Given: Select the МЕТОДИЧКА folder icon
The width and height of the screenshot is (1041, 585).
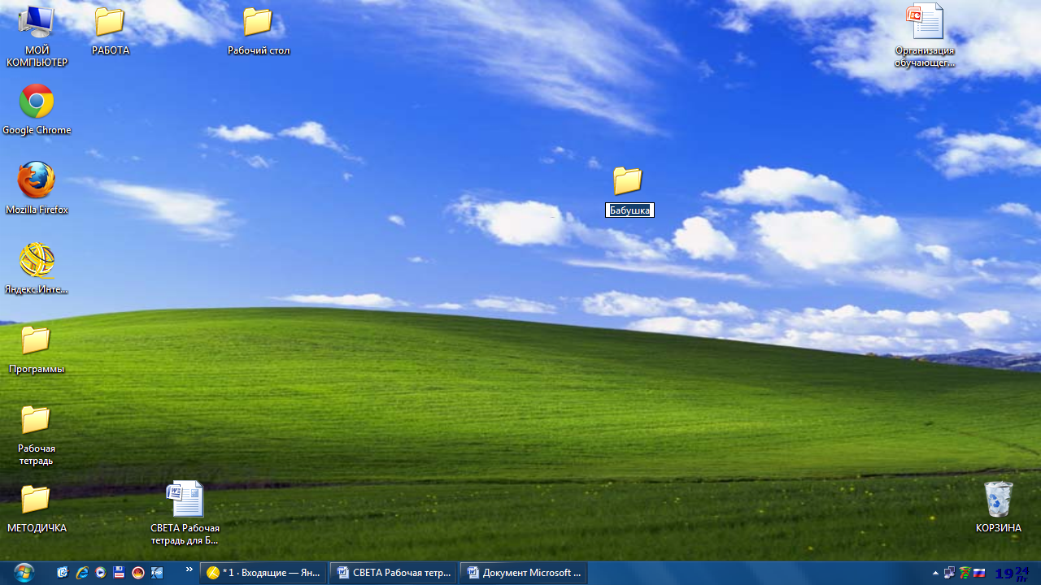Looking at the screenshot, I should click(37, 509).
